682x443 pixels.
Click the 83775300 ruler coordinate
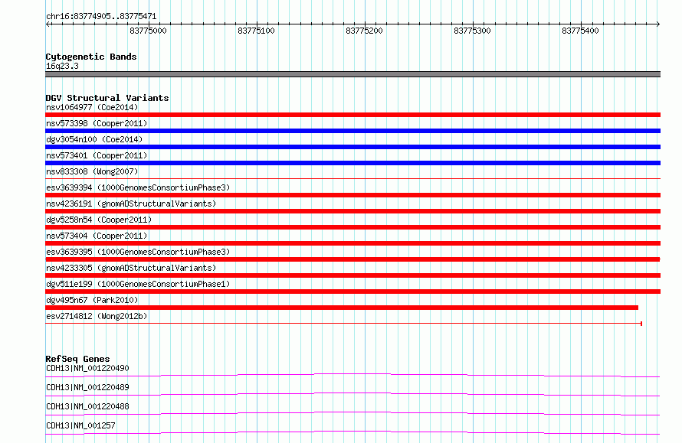click(x=472, y=31)
